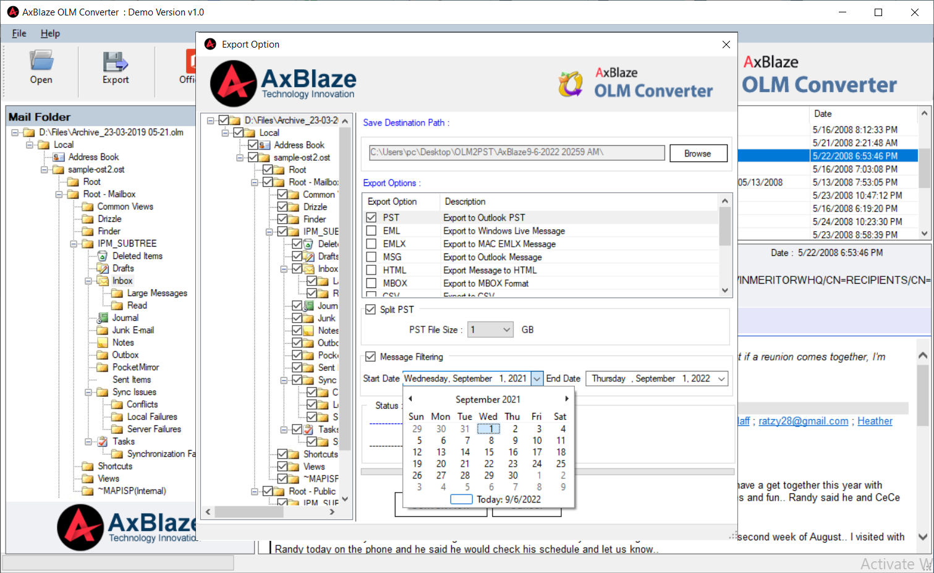Check the MBOX export option
This screenshot has width=934, height=573.
371,283
